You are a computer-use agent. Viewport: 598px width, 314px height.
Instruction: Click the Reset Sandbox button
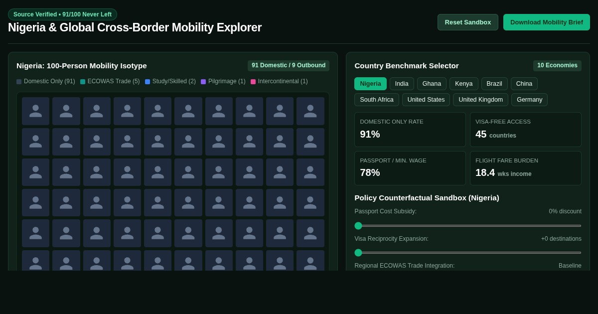point(468,22)
